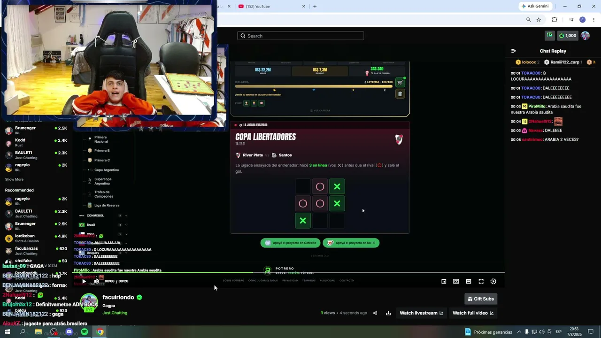Open the 1,000 KICKs balance
Screen dimensions: 601x338
pyautogui.click(x=568, y=36)
